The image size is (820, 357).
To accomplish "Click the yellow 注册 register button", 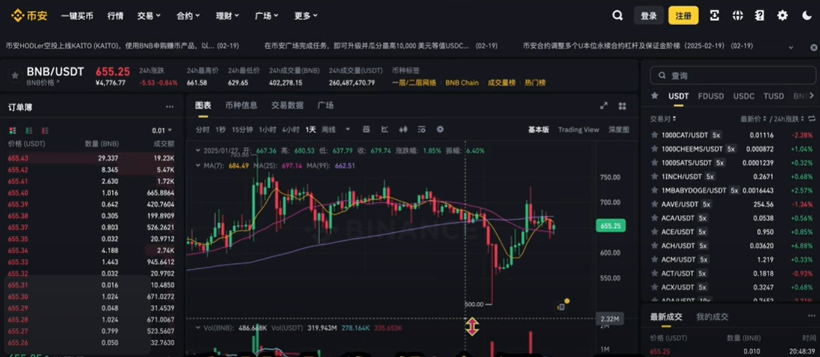I will coord(684,16).
